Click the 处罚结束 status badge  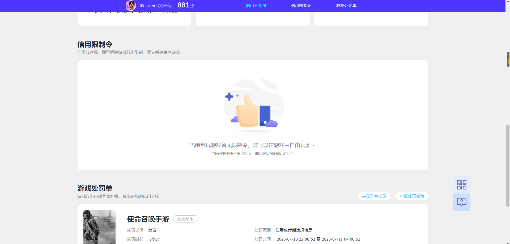(x=185, y=219)
